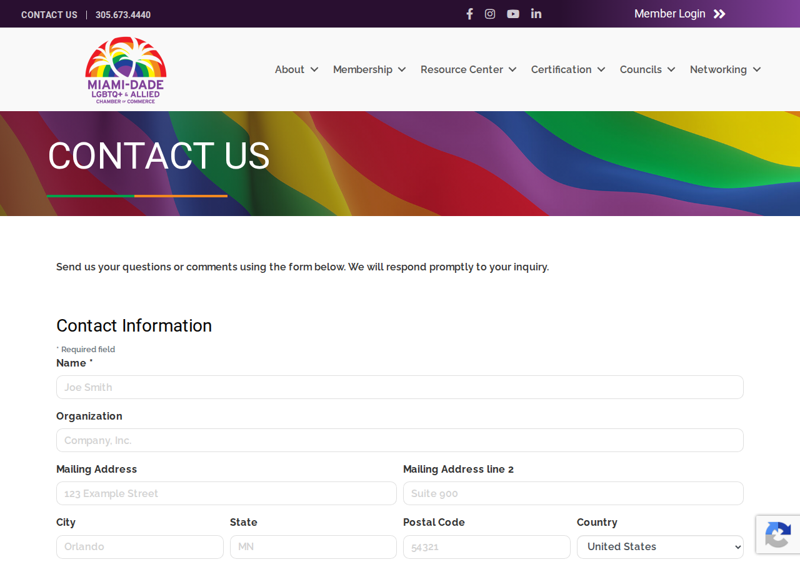
Task: Click the '* Required field' note
Action: (86, 350)
